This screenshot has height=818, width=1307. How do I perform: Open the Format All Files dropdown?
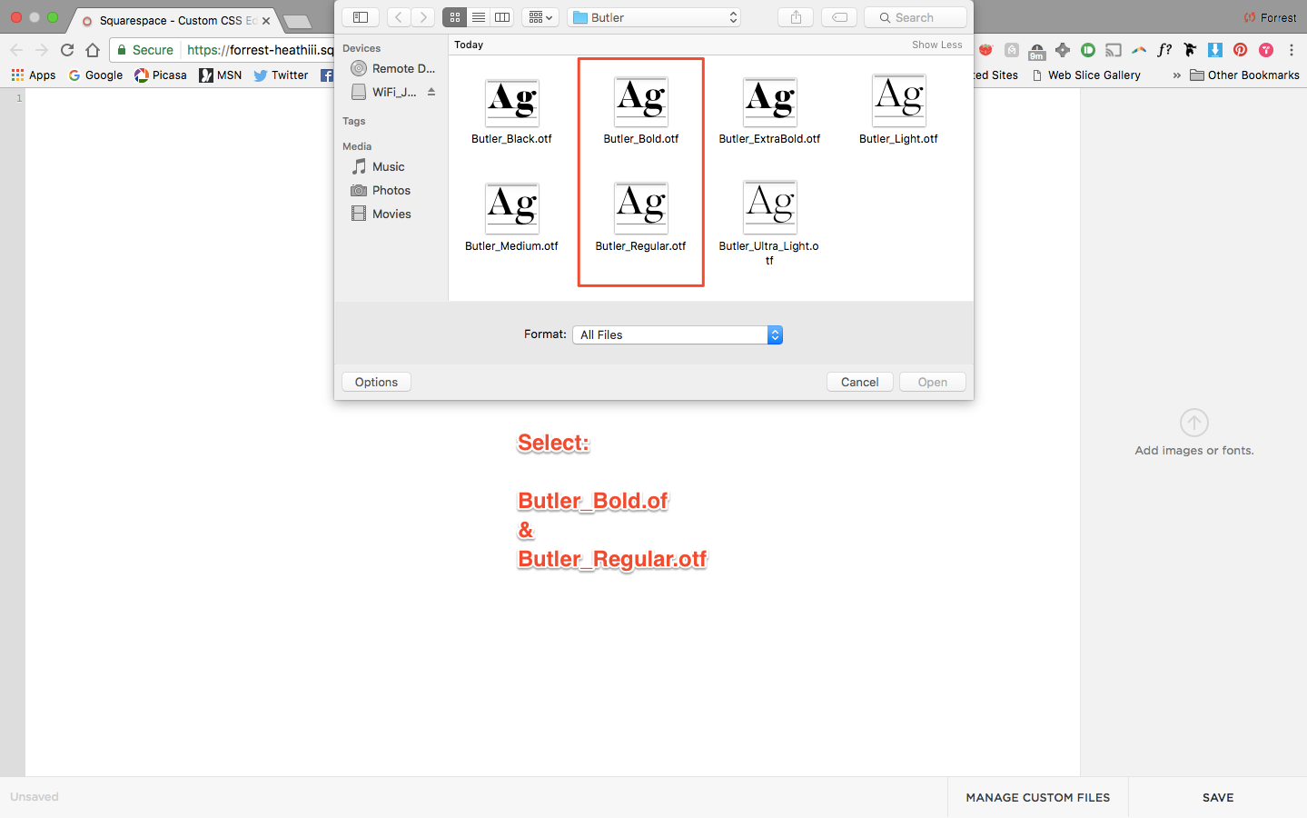(678, 334)
